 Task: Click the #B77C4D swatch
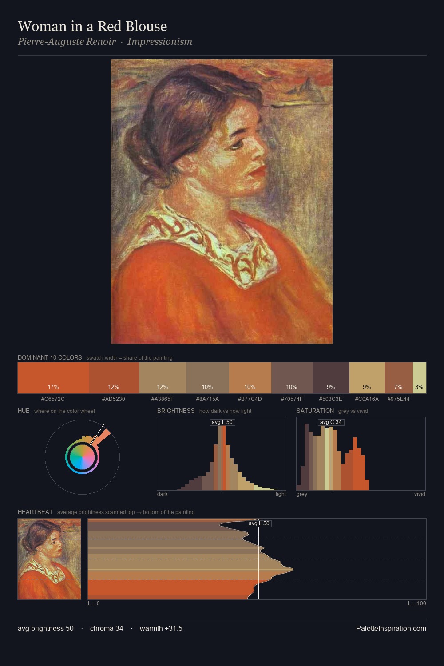250,378
